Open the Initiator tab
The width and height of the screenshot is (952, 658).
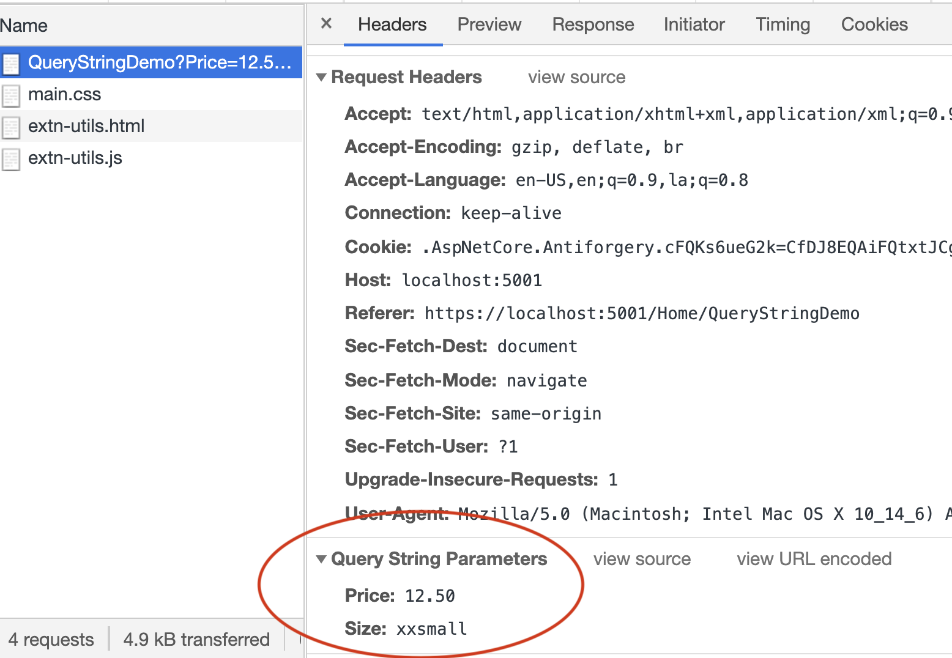point(694,24)
